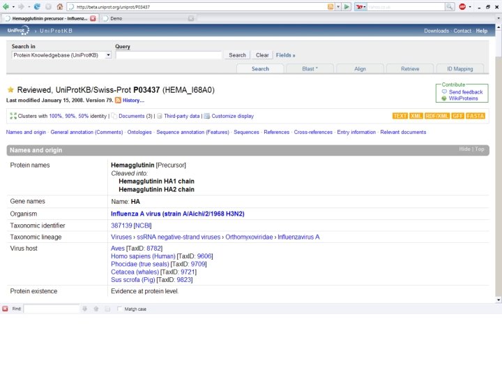Download entry in GFF format
The height and width of the screenshot is (377, 502).
coord(458,116)
